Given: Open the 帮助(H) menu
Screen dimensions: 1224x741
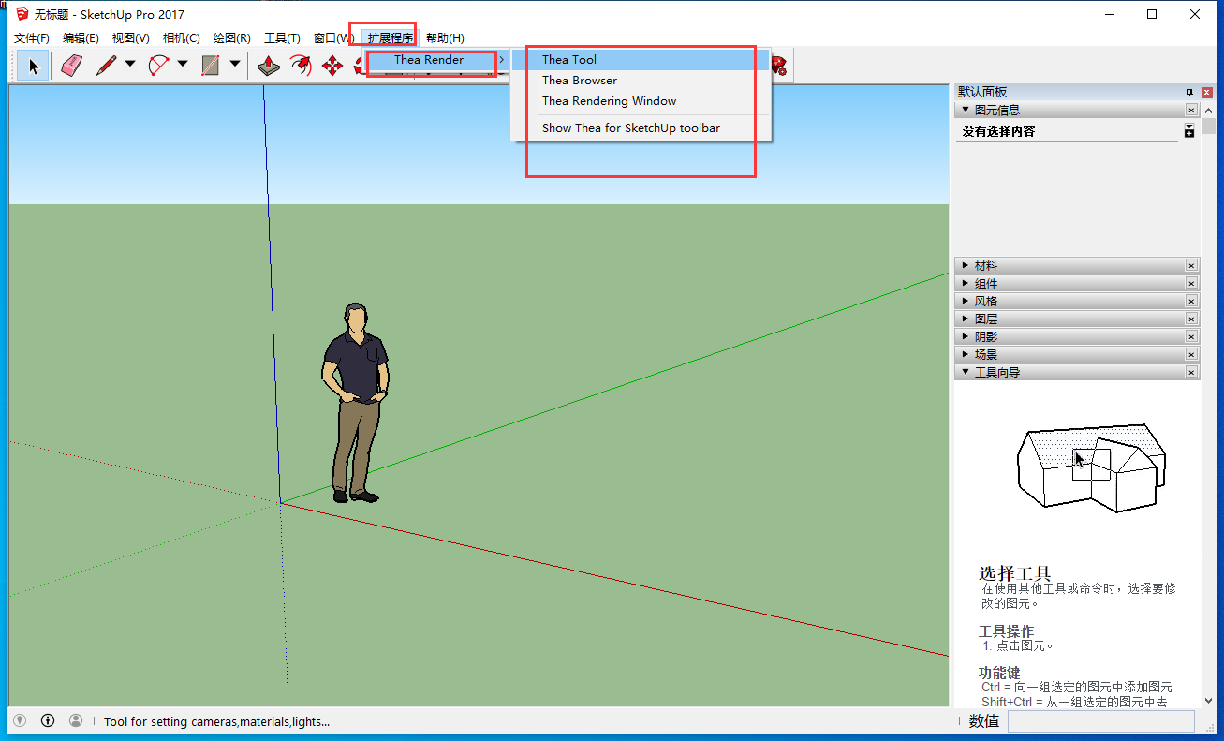Looking at the screenshot, I should click(445, 38).
